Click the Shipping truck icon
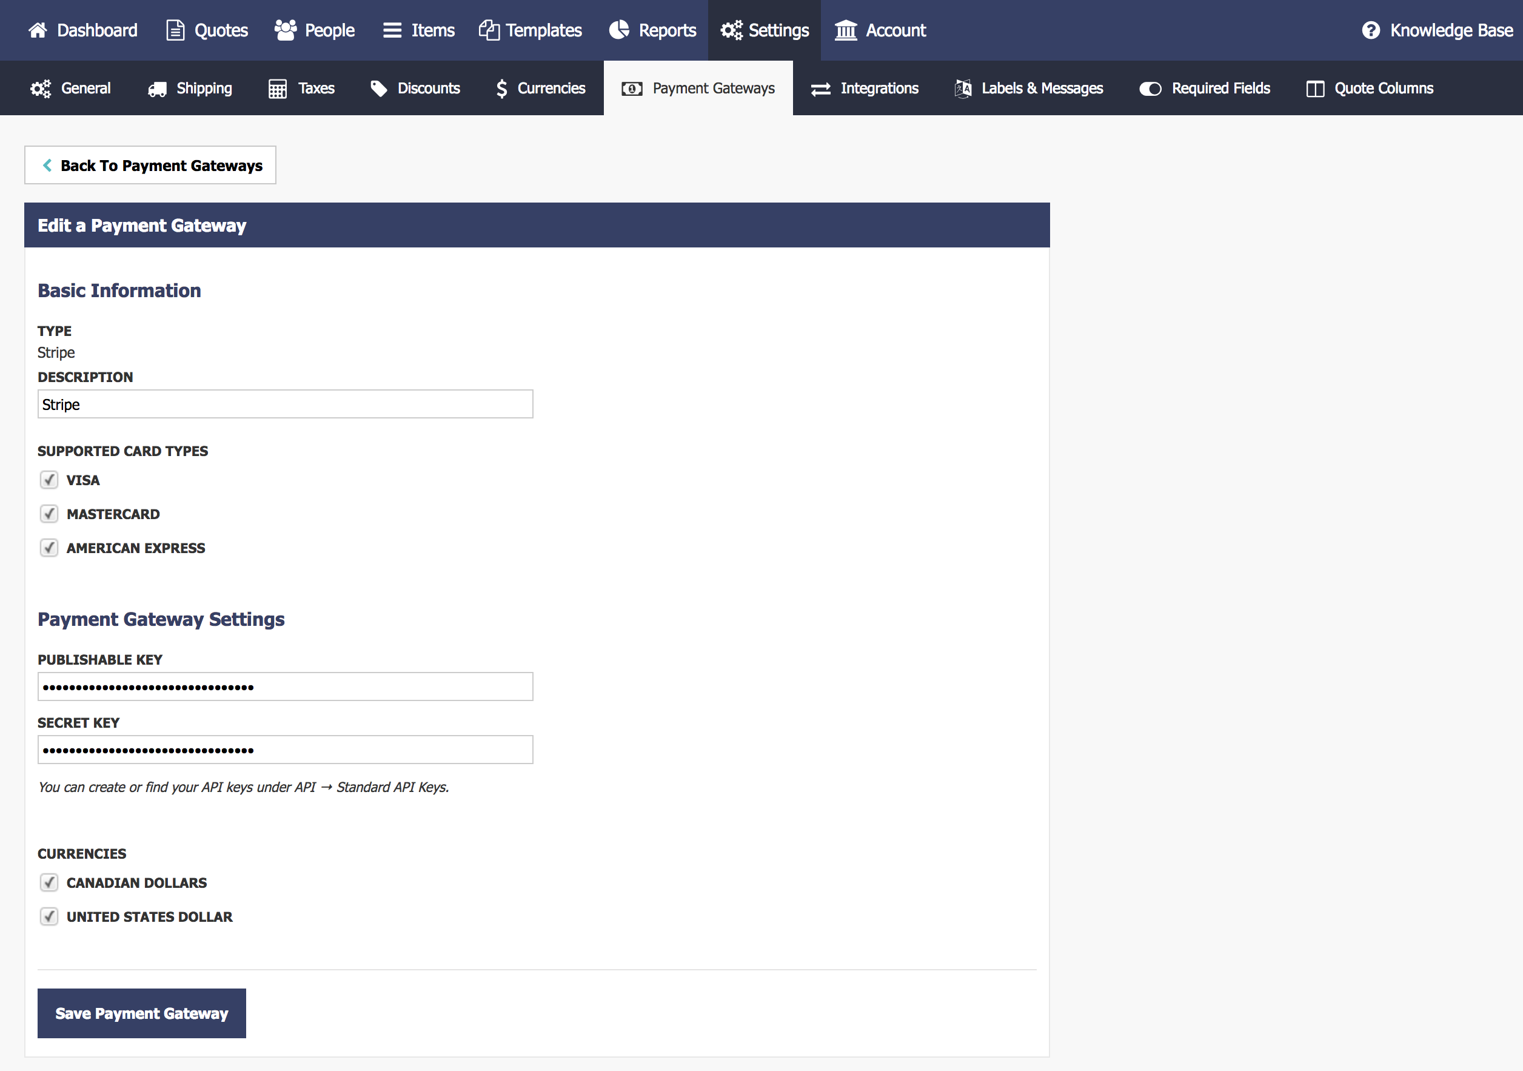The width and height of the screenshot is (1523, 1071). pos(157,89)
